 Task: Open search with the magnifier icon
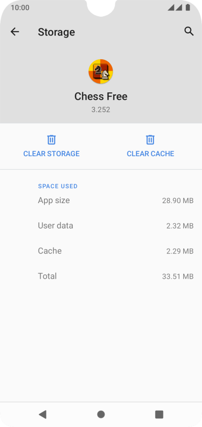click(189, 32)
